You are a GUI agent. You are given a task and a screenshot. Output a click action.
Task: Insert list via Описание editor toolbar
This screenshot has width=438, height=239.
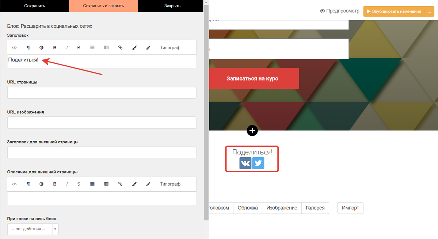(x=92, y=184)
